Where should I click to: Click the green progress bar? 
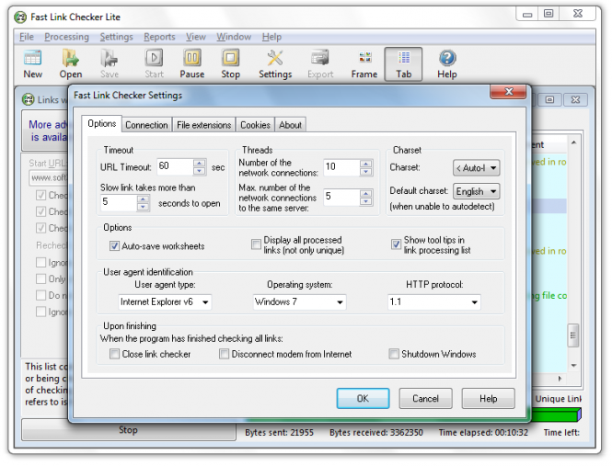[x=556, y=415]
